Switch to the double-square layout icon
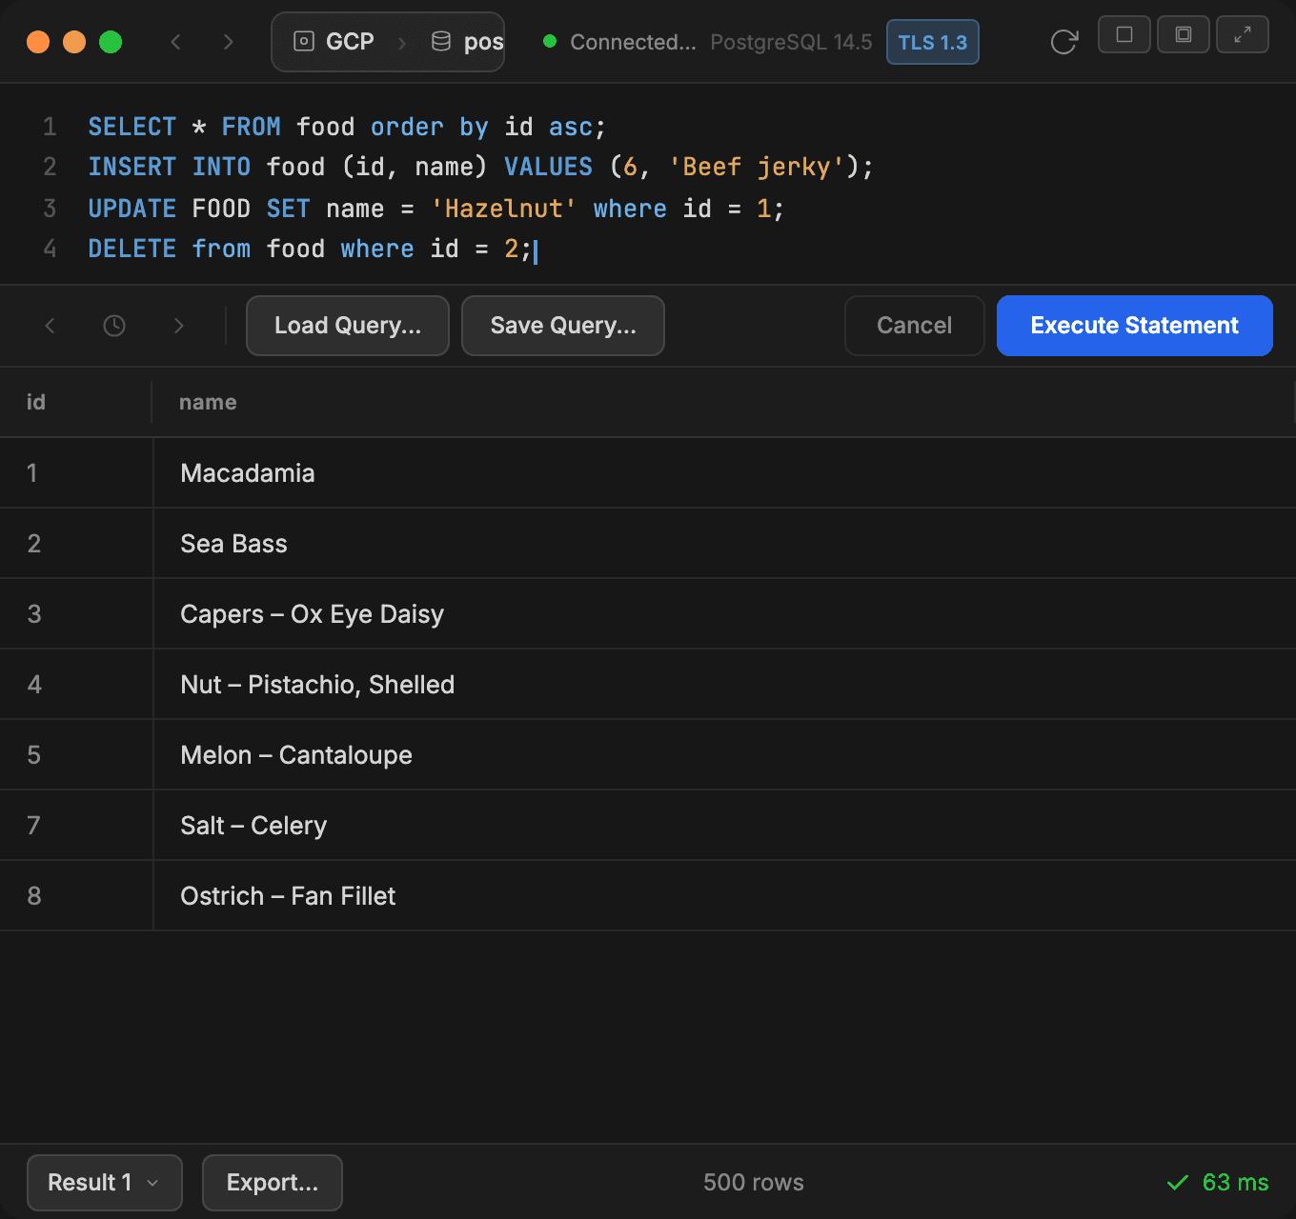 click(1184, 35)
